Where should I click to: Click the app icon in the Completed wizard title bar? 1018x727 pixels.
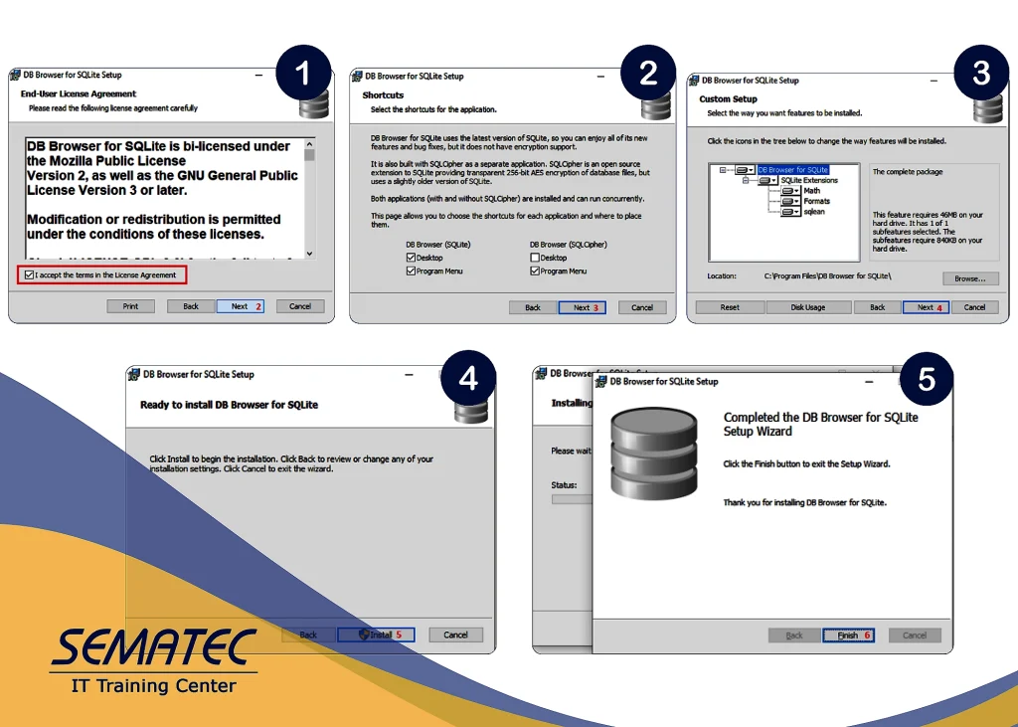(601, 381)
